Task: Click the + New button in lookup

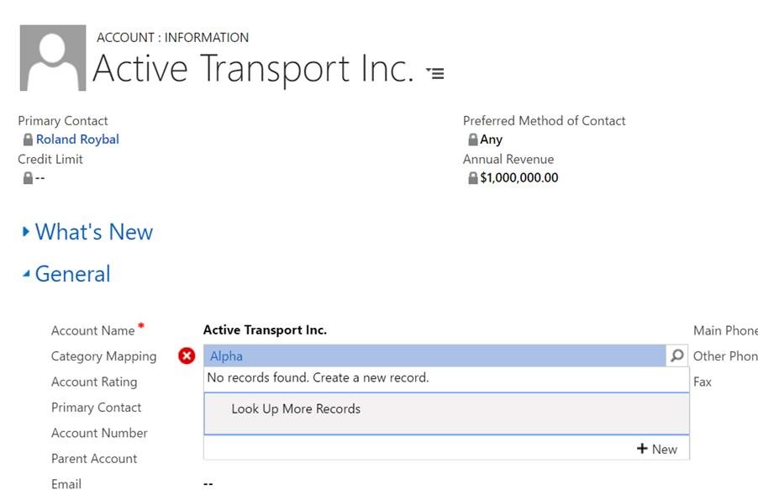Action: 657,449
